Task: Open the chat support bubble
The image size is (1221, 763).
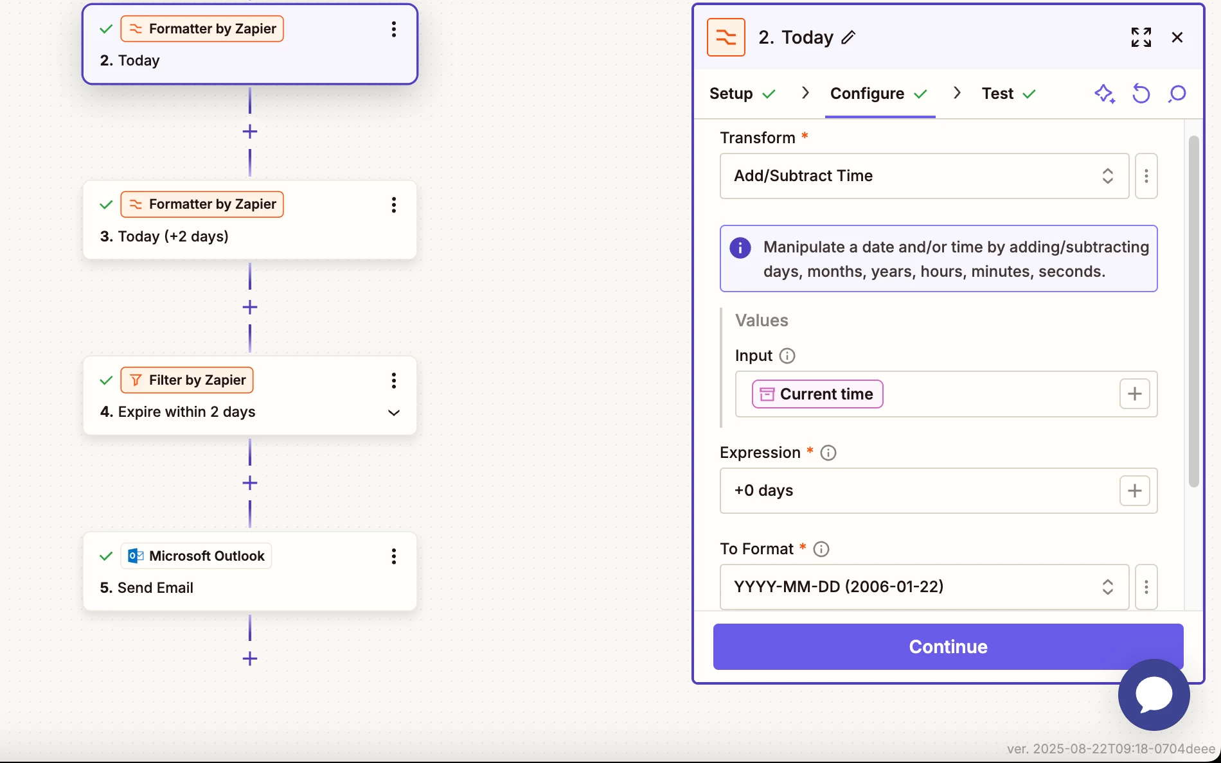Action: 1154,695
